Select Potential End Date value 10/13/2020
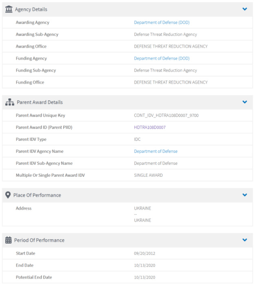The height and width of the screenshot is (286, 255). pos(145,277)
